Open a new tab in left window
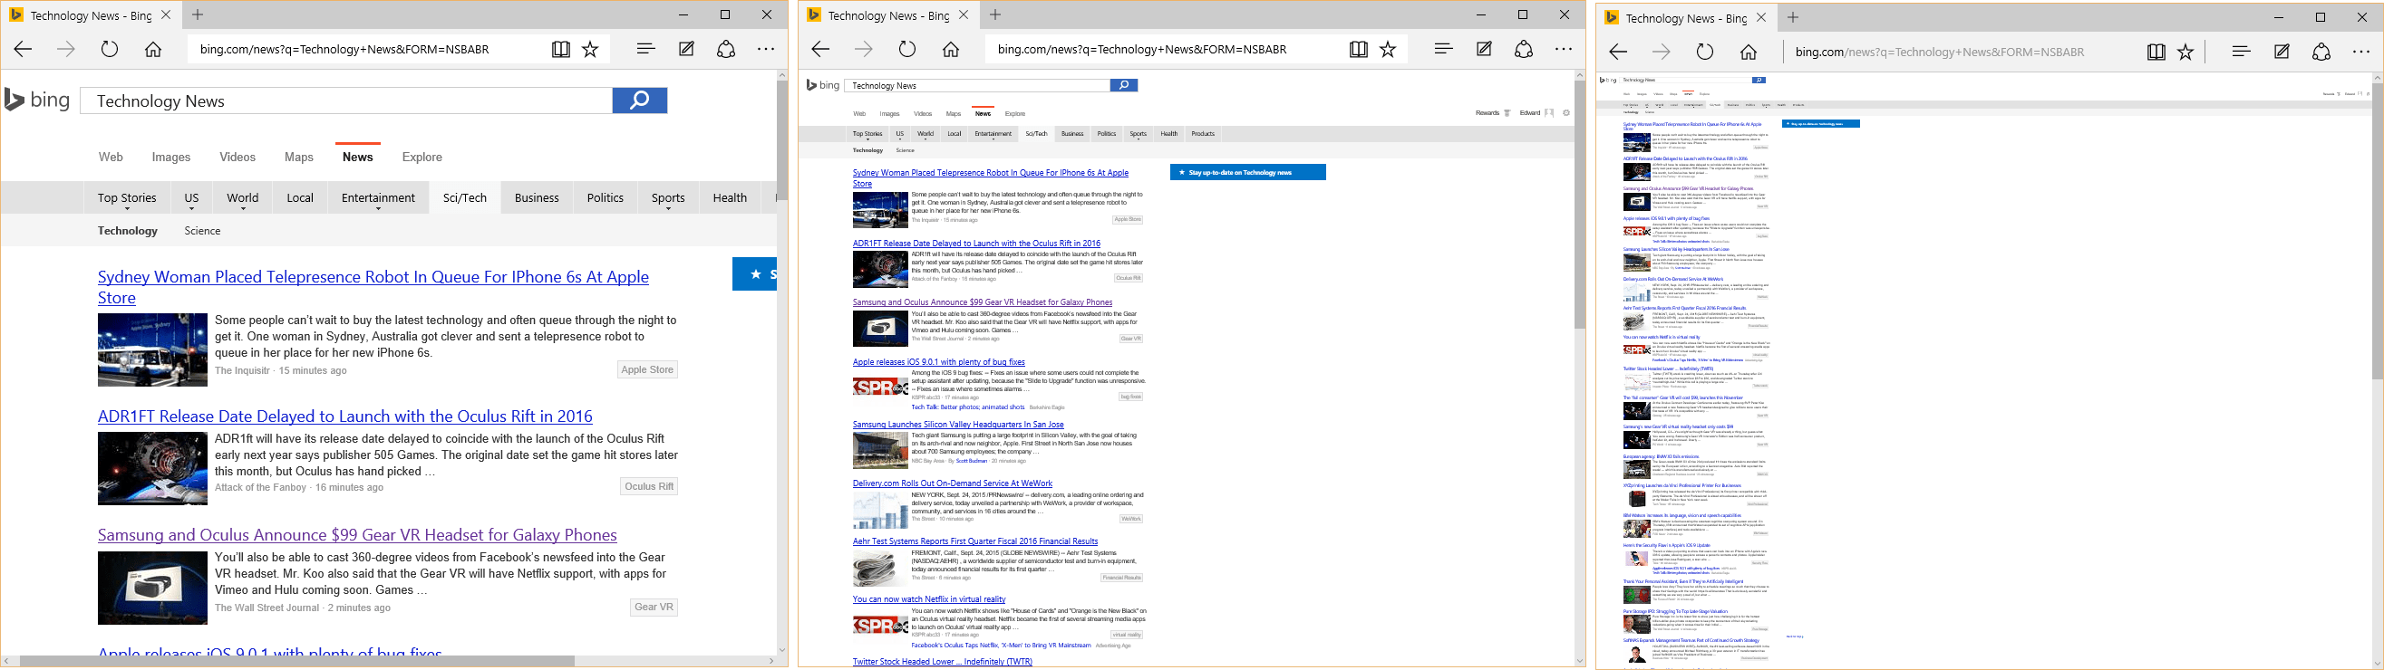Screen dimensions: 2384x670 [x=198, y=14]
